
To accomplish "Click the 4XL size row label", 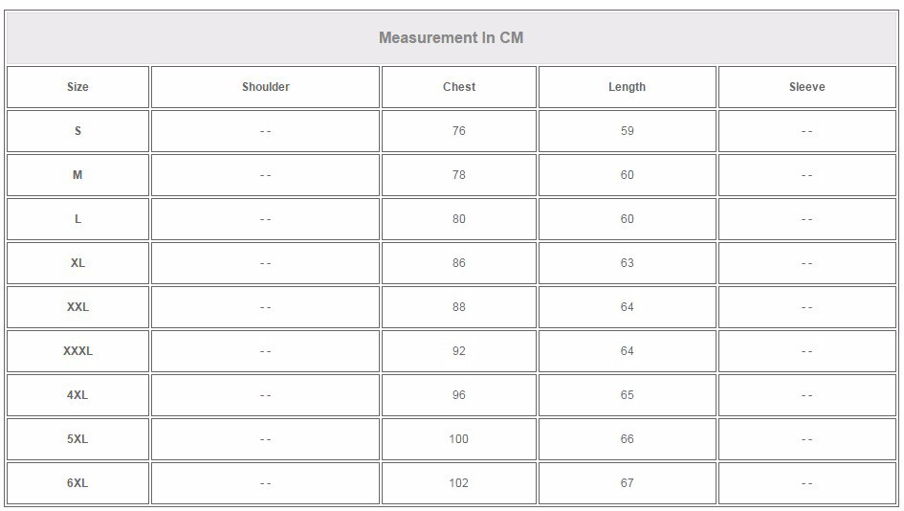I will [x=77, y=395].
